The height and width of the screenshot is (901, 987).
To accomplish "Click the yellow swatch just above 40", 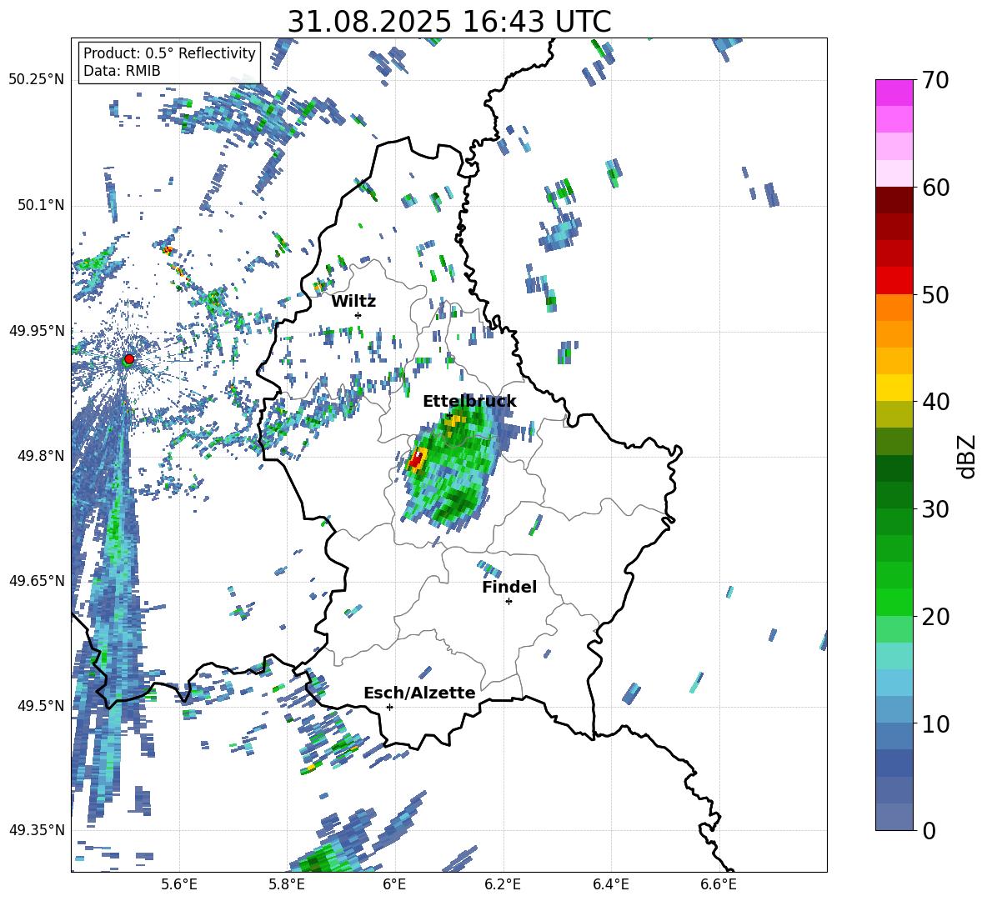I will [894, 388].
